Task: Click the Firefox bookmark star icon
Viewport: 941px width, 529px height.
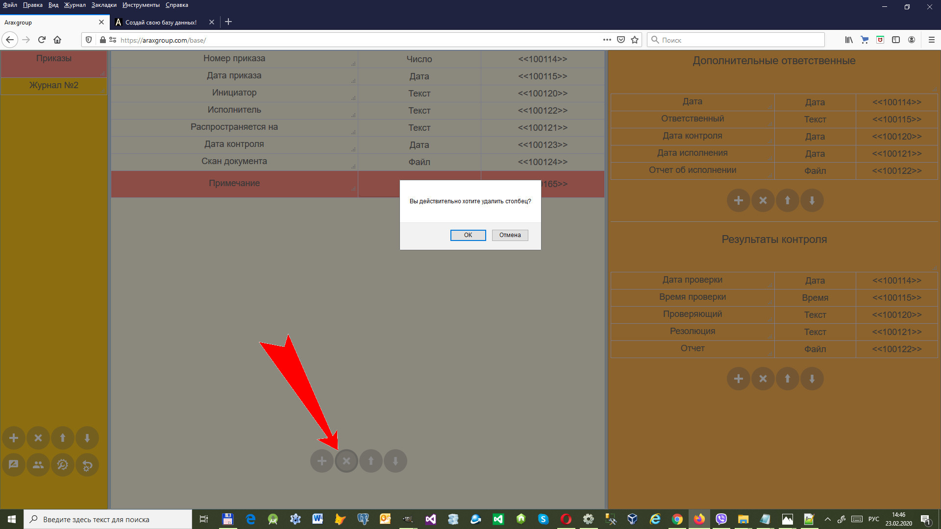Action: coord(635,40)
